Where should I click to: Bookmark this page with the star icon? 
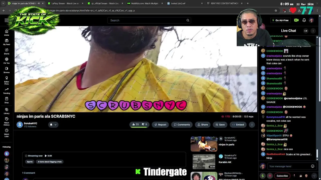click(276, 10)
